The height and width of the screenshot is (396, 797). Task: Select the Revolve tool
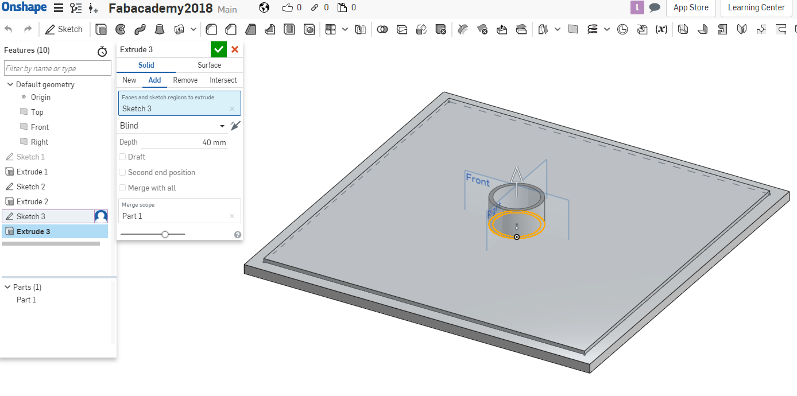[121, 29]
